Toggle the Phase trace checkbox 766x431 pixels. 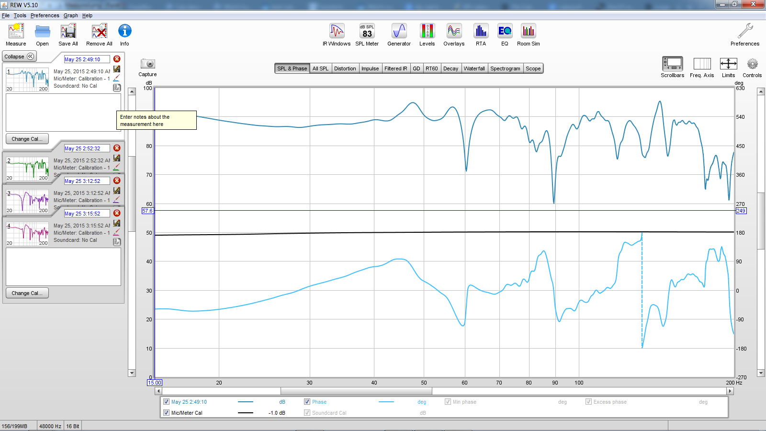pyautogui.click(x=307, y=402)
